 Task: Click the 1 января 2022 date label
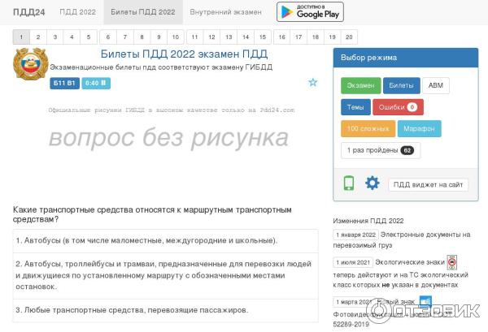(355, 235)
